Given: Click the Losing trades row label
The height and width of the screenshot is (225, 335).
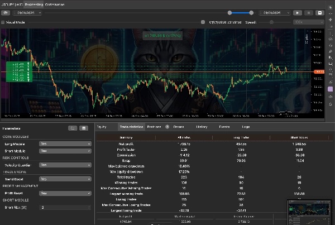Looking at the screenshot, I should pos(126,199).
